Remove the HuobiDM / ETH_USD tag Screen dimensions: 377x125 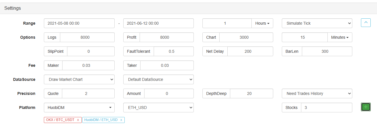coord(121,120)
